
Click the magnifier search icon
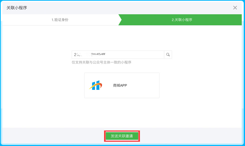click(168, 55)
